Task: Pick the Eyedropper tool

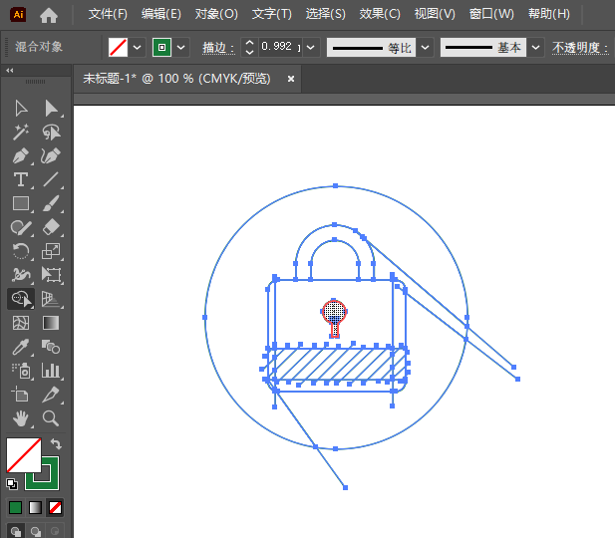Action: pos(21,347)
